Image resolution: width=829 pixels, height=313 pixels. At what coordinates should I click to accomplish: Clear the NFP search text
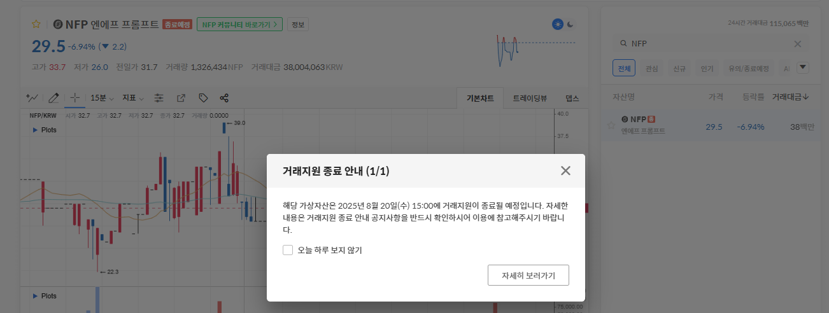pos(797,44)
